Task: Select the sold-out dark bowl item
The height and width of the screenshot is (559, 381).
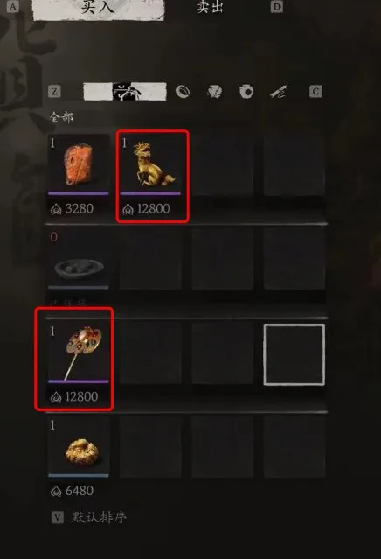Action: click(x=79, y=259)
